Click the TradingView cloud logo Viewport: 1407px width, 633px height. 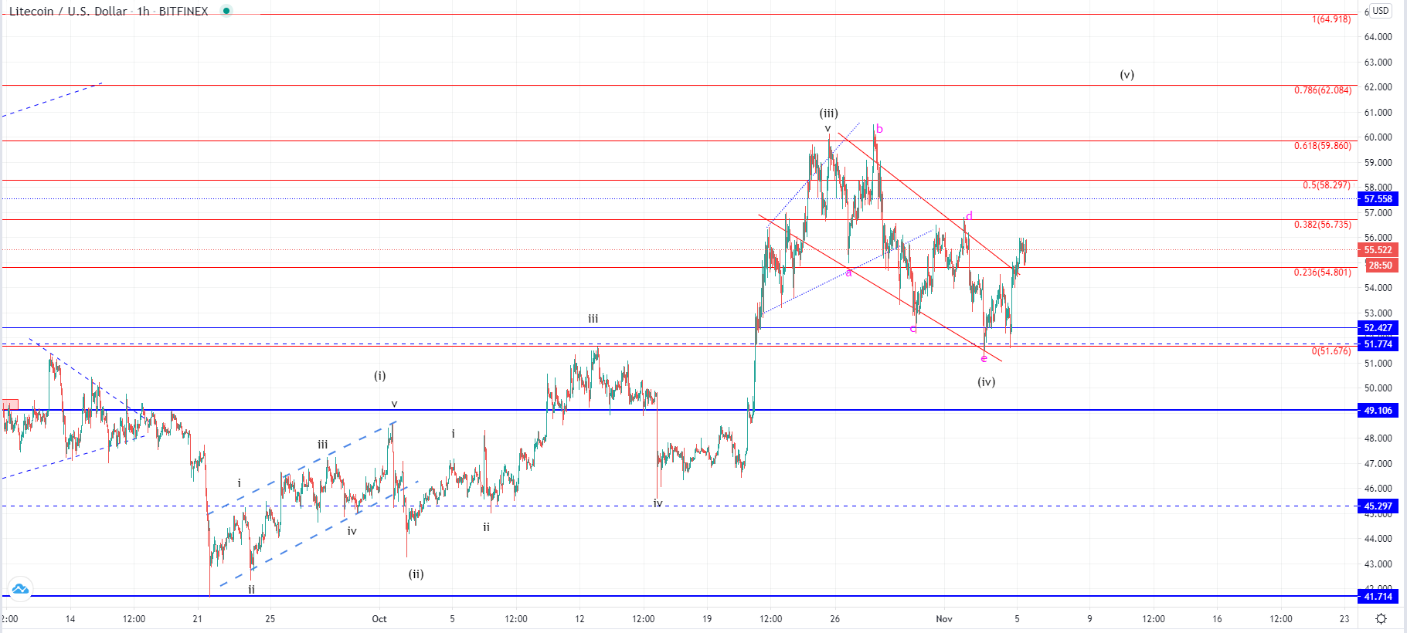(20, 589)
